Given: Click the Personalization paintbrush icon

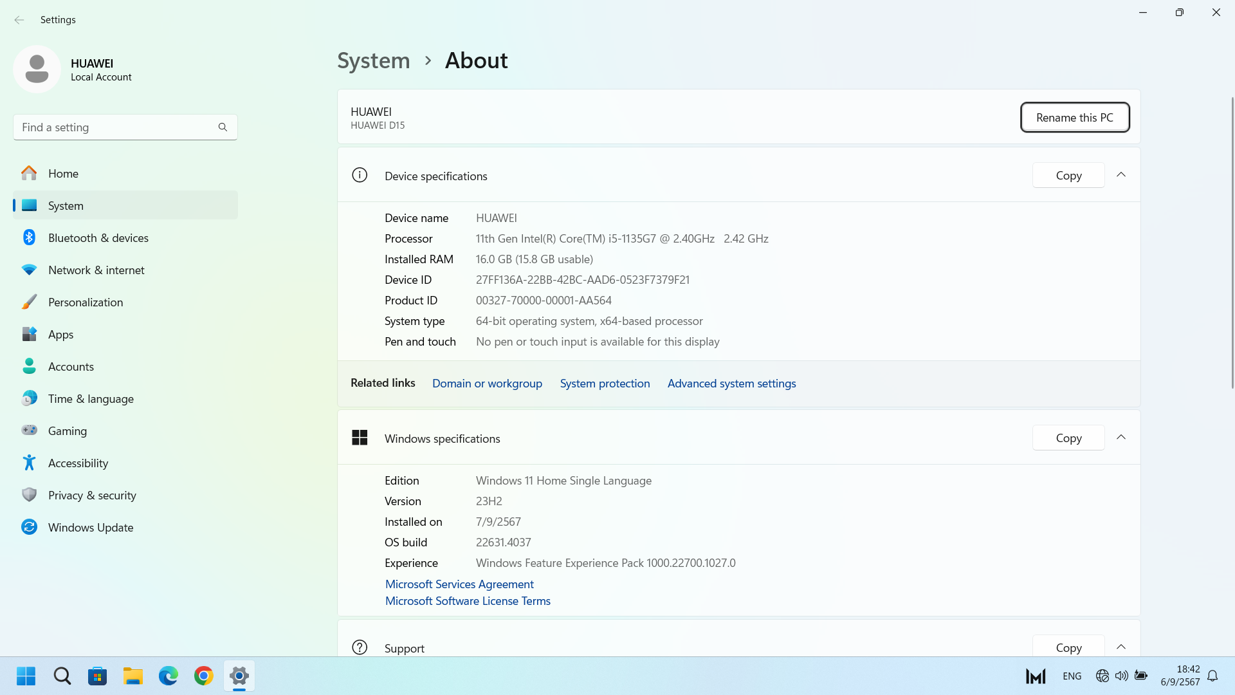Looking at the screenshot, I should pyautogui.click(x=29, y=302).
